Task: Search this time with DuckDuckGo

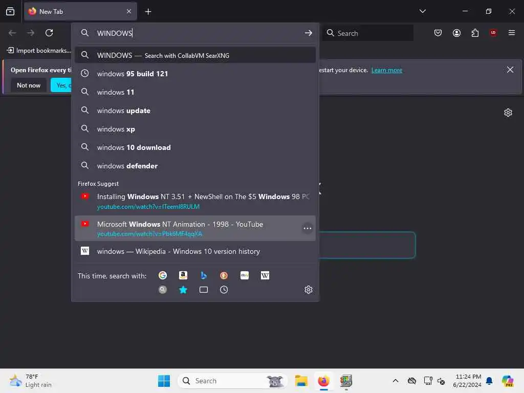Action: point(224,275)
